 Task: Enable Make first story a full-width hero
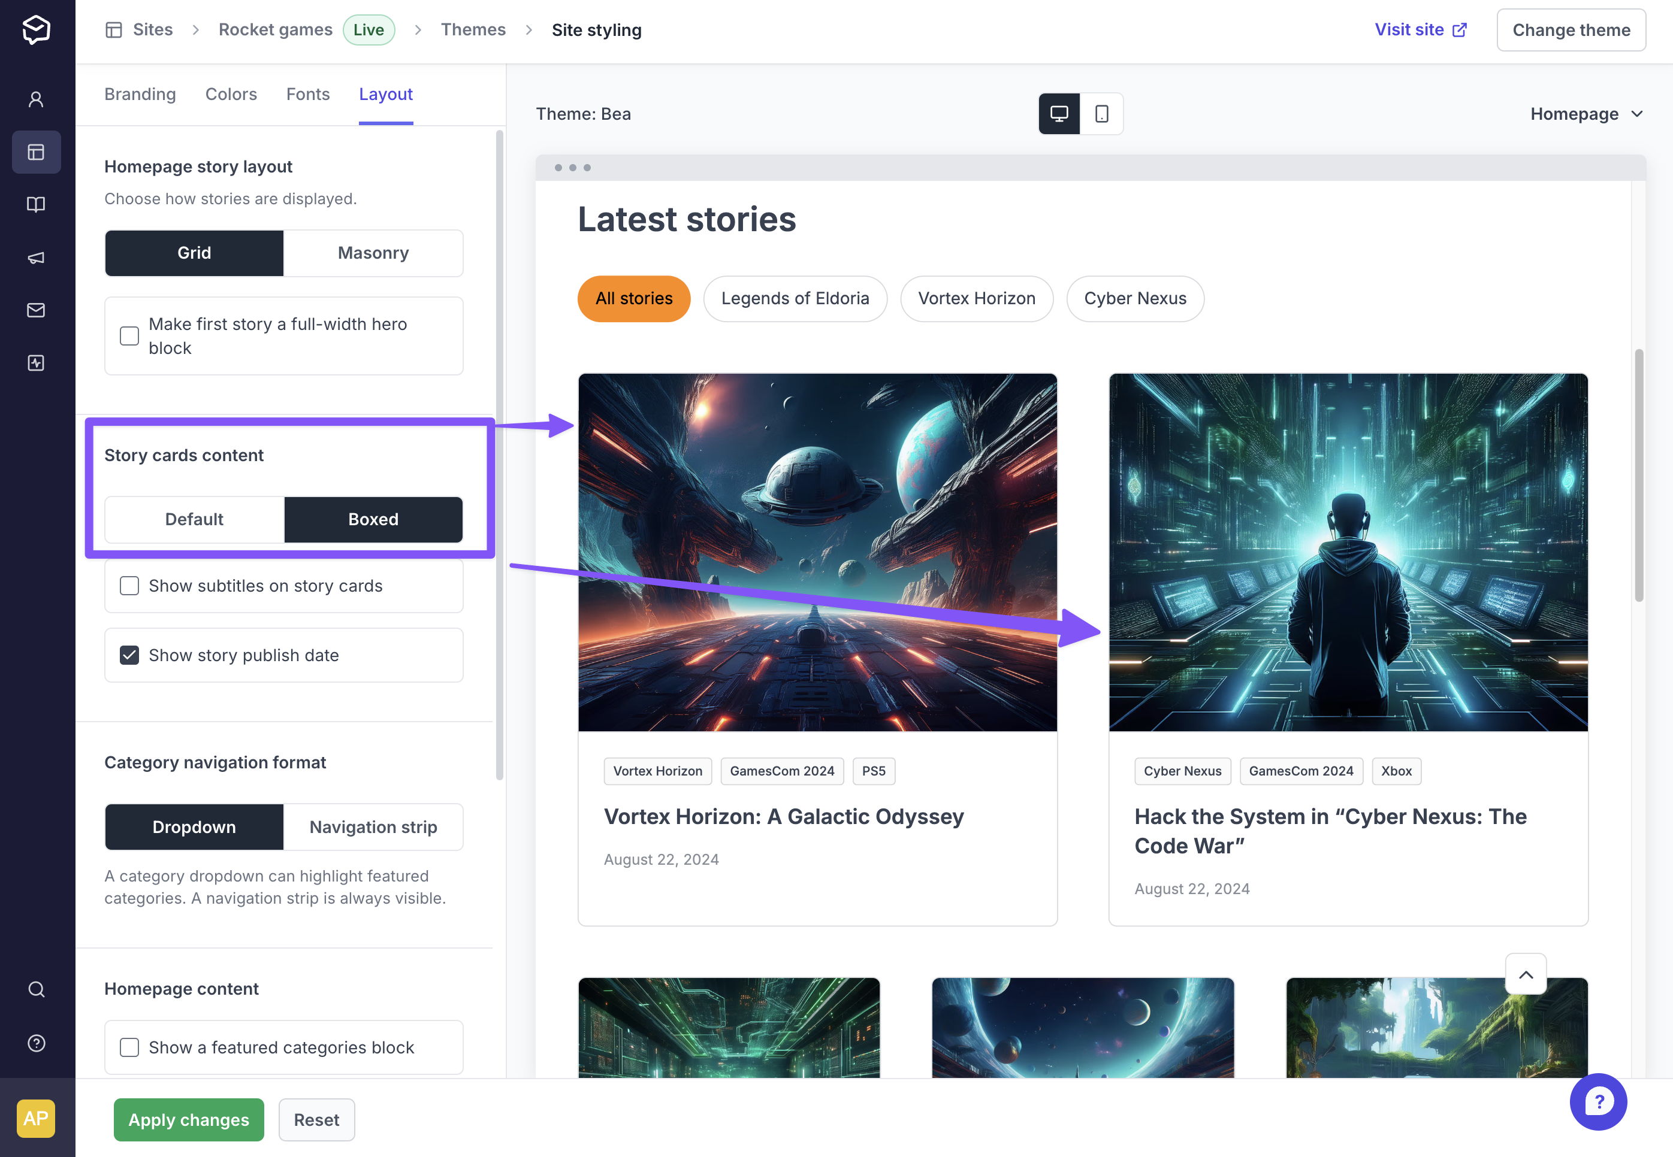pos(129,335)
